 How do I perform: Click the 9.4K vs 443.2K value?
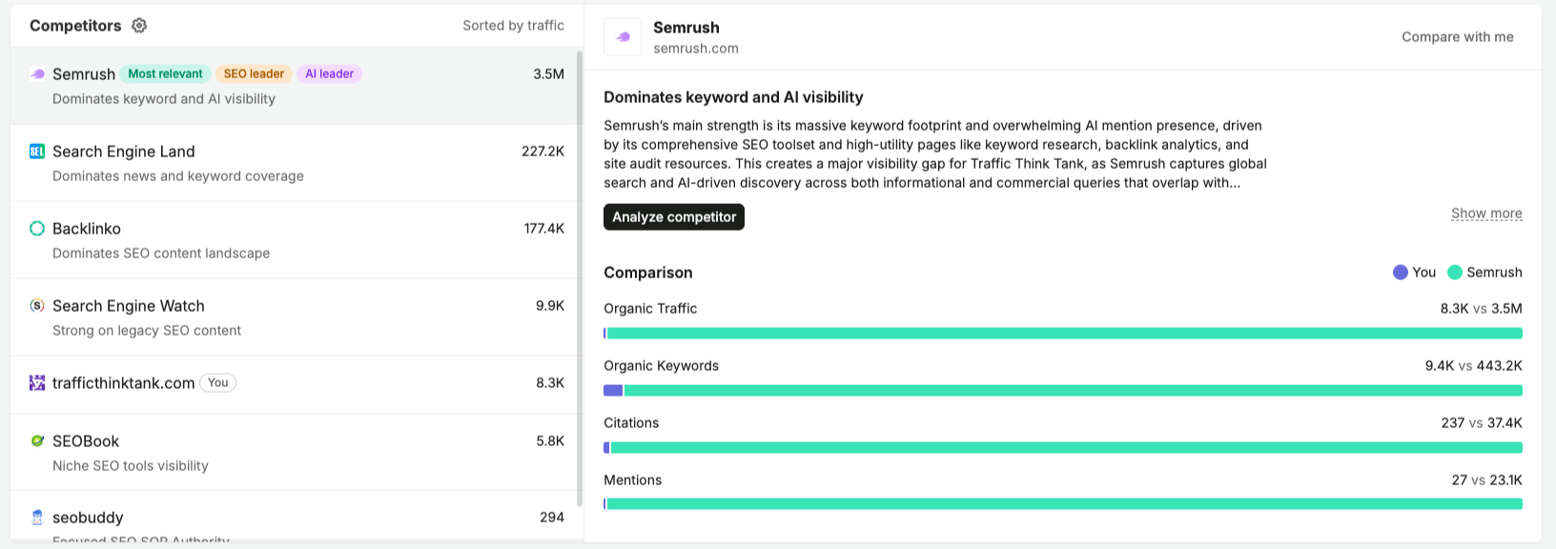[1474, 366]
